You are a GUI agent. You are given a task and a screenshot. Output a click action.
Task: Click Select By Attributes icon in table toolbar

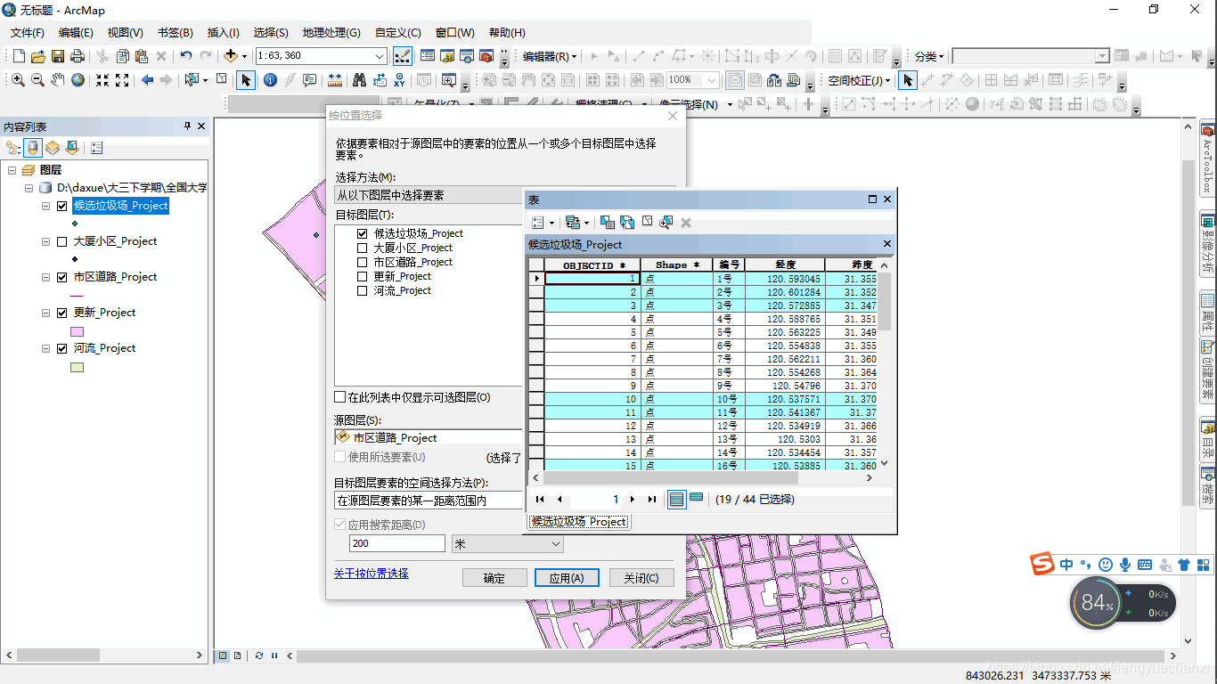608,223
